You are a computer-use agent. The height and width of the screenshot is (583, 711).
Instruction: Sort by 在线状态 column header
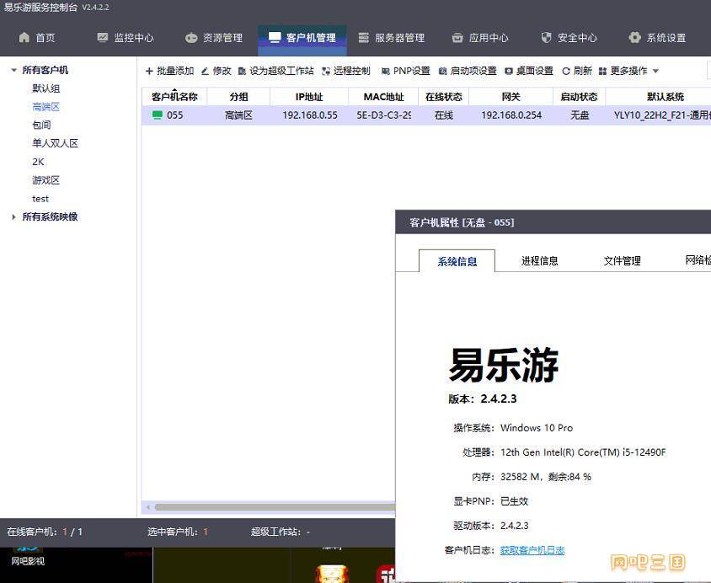click(x=443, y=97)
